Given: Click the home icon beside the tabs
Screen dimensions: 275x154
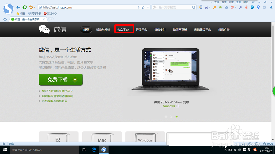Looking at the screenshot, I should pos(5,19).
